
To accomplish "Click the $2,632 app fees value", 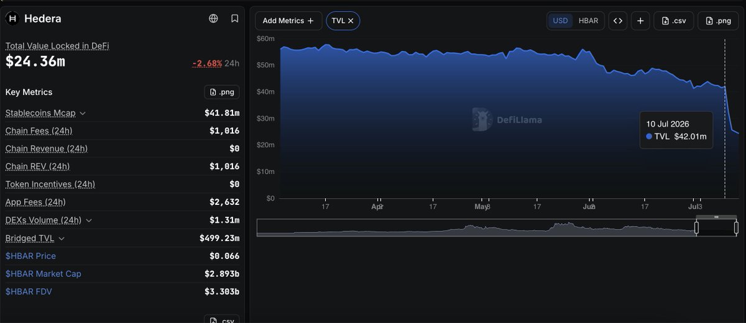I will point(224,202).
